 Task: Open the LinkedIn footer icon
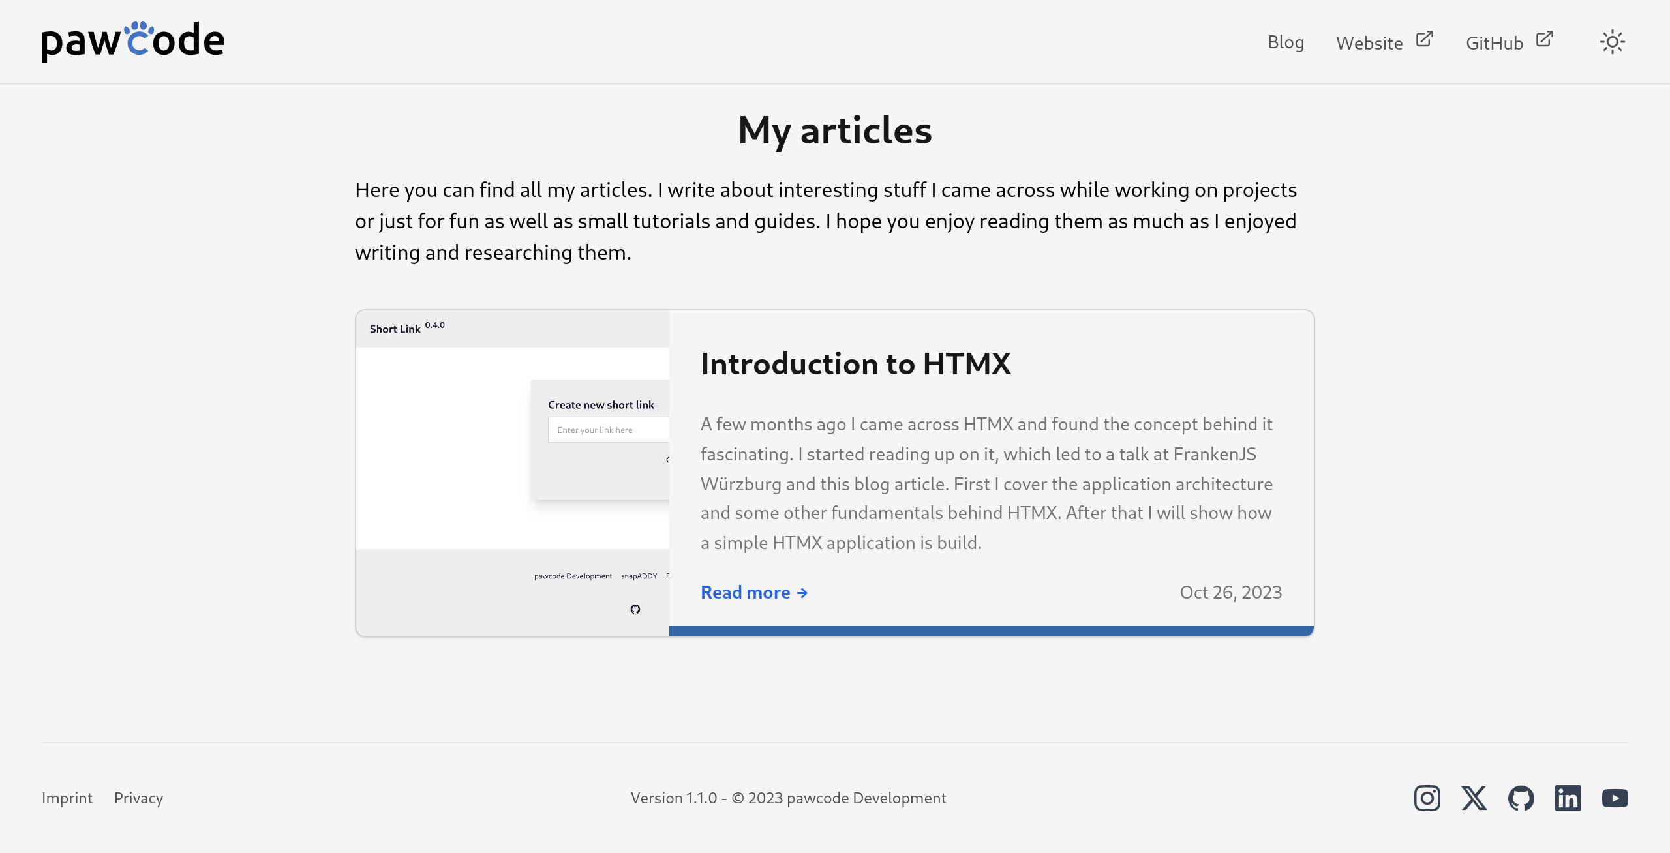(1568, 798)
